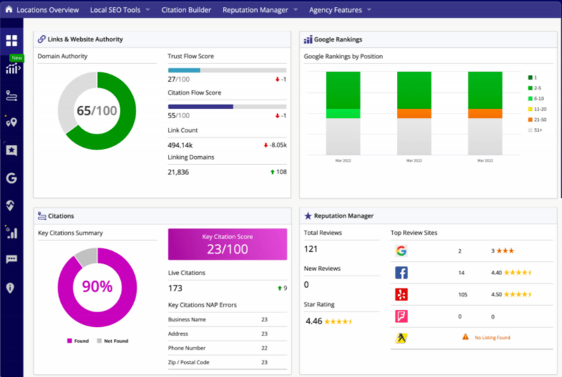The image size is (562, 377).
Task: Click the Trust Flow Score progress bar
Action: [x=227, y=70]
